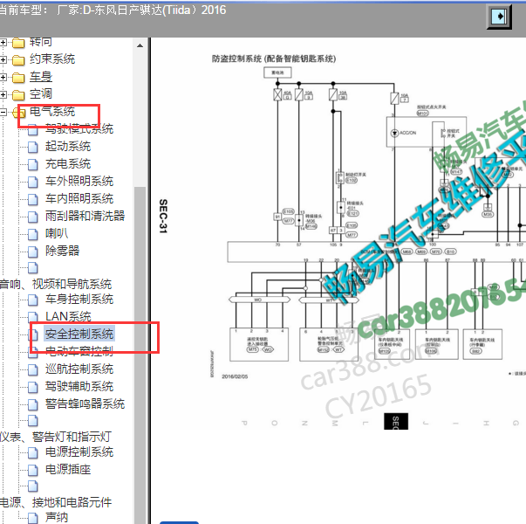The width and height of the screenshot is (526, 524).
Task: Open 喇叭 document
Action: tap(57, 233)
